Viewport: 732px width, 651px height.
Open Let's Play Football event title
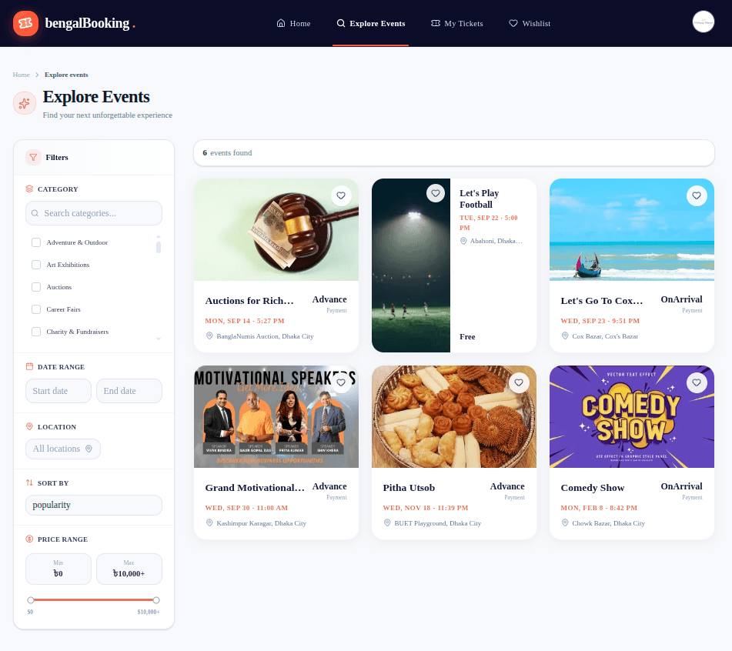click(x=480, y=199)
